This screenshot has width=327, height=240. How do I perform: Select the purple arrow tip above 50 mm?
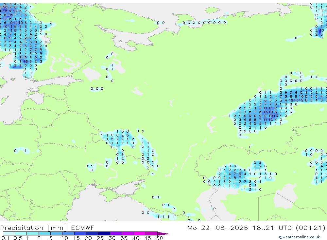[x=163, y=233]
